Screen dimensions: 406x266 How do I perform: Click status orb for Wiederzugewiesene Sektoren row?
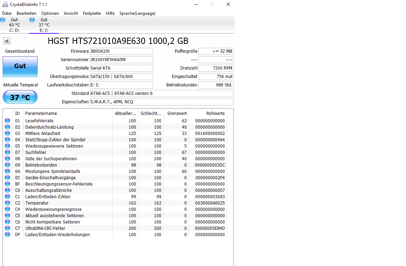pyautogui.click(x=7, y=146)
